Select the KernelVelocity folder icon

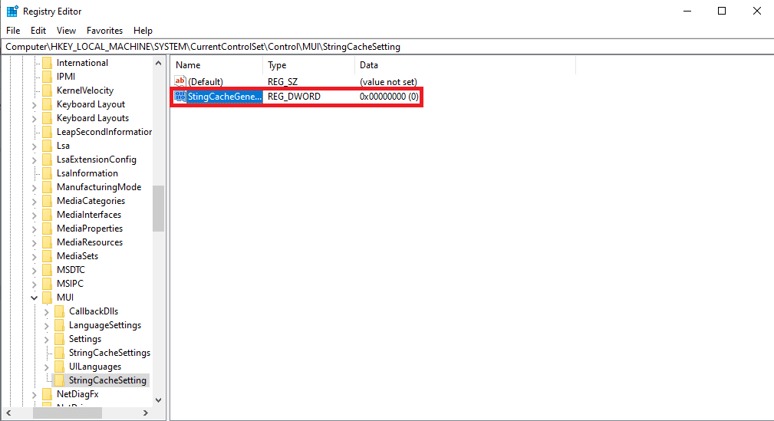point(48,90)
